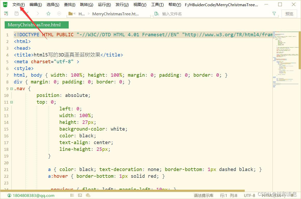Click the 预览 preview button

click(x=289, y=14)
